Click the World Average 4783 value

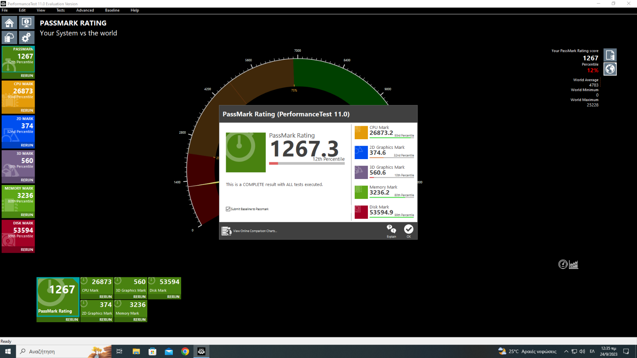(x=594, y=85)
